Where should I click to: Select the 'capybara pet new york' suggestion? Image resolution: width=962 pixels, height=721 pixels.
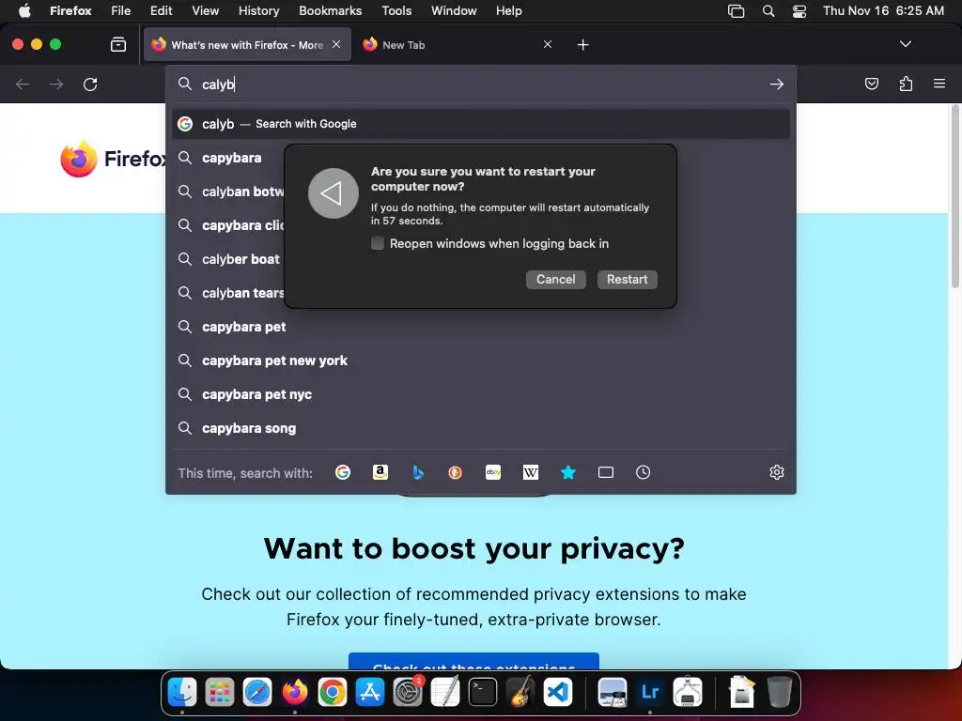coord(480,360)
